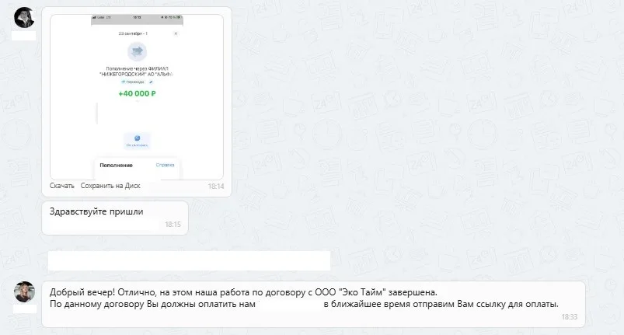Click the phone status bar in attachment
624x335 pixels.
137,18
